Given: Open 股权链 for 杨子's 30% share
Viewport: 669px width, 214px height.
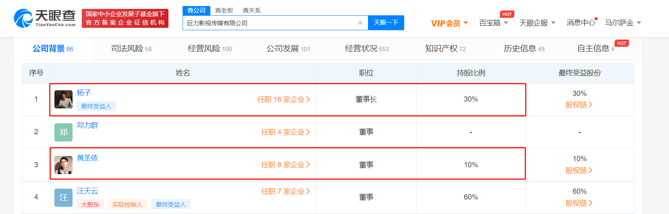Looking at the screenshot, I should (x=579, y=105).
